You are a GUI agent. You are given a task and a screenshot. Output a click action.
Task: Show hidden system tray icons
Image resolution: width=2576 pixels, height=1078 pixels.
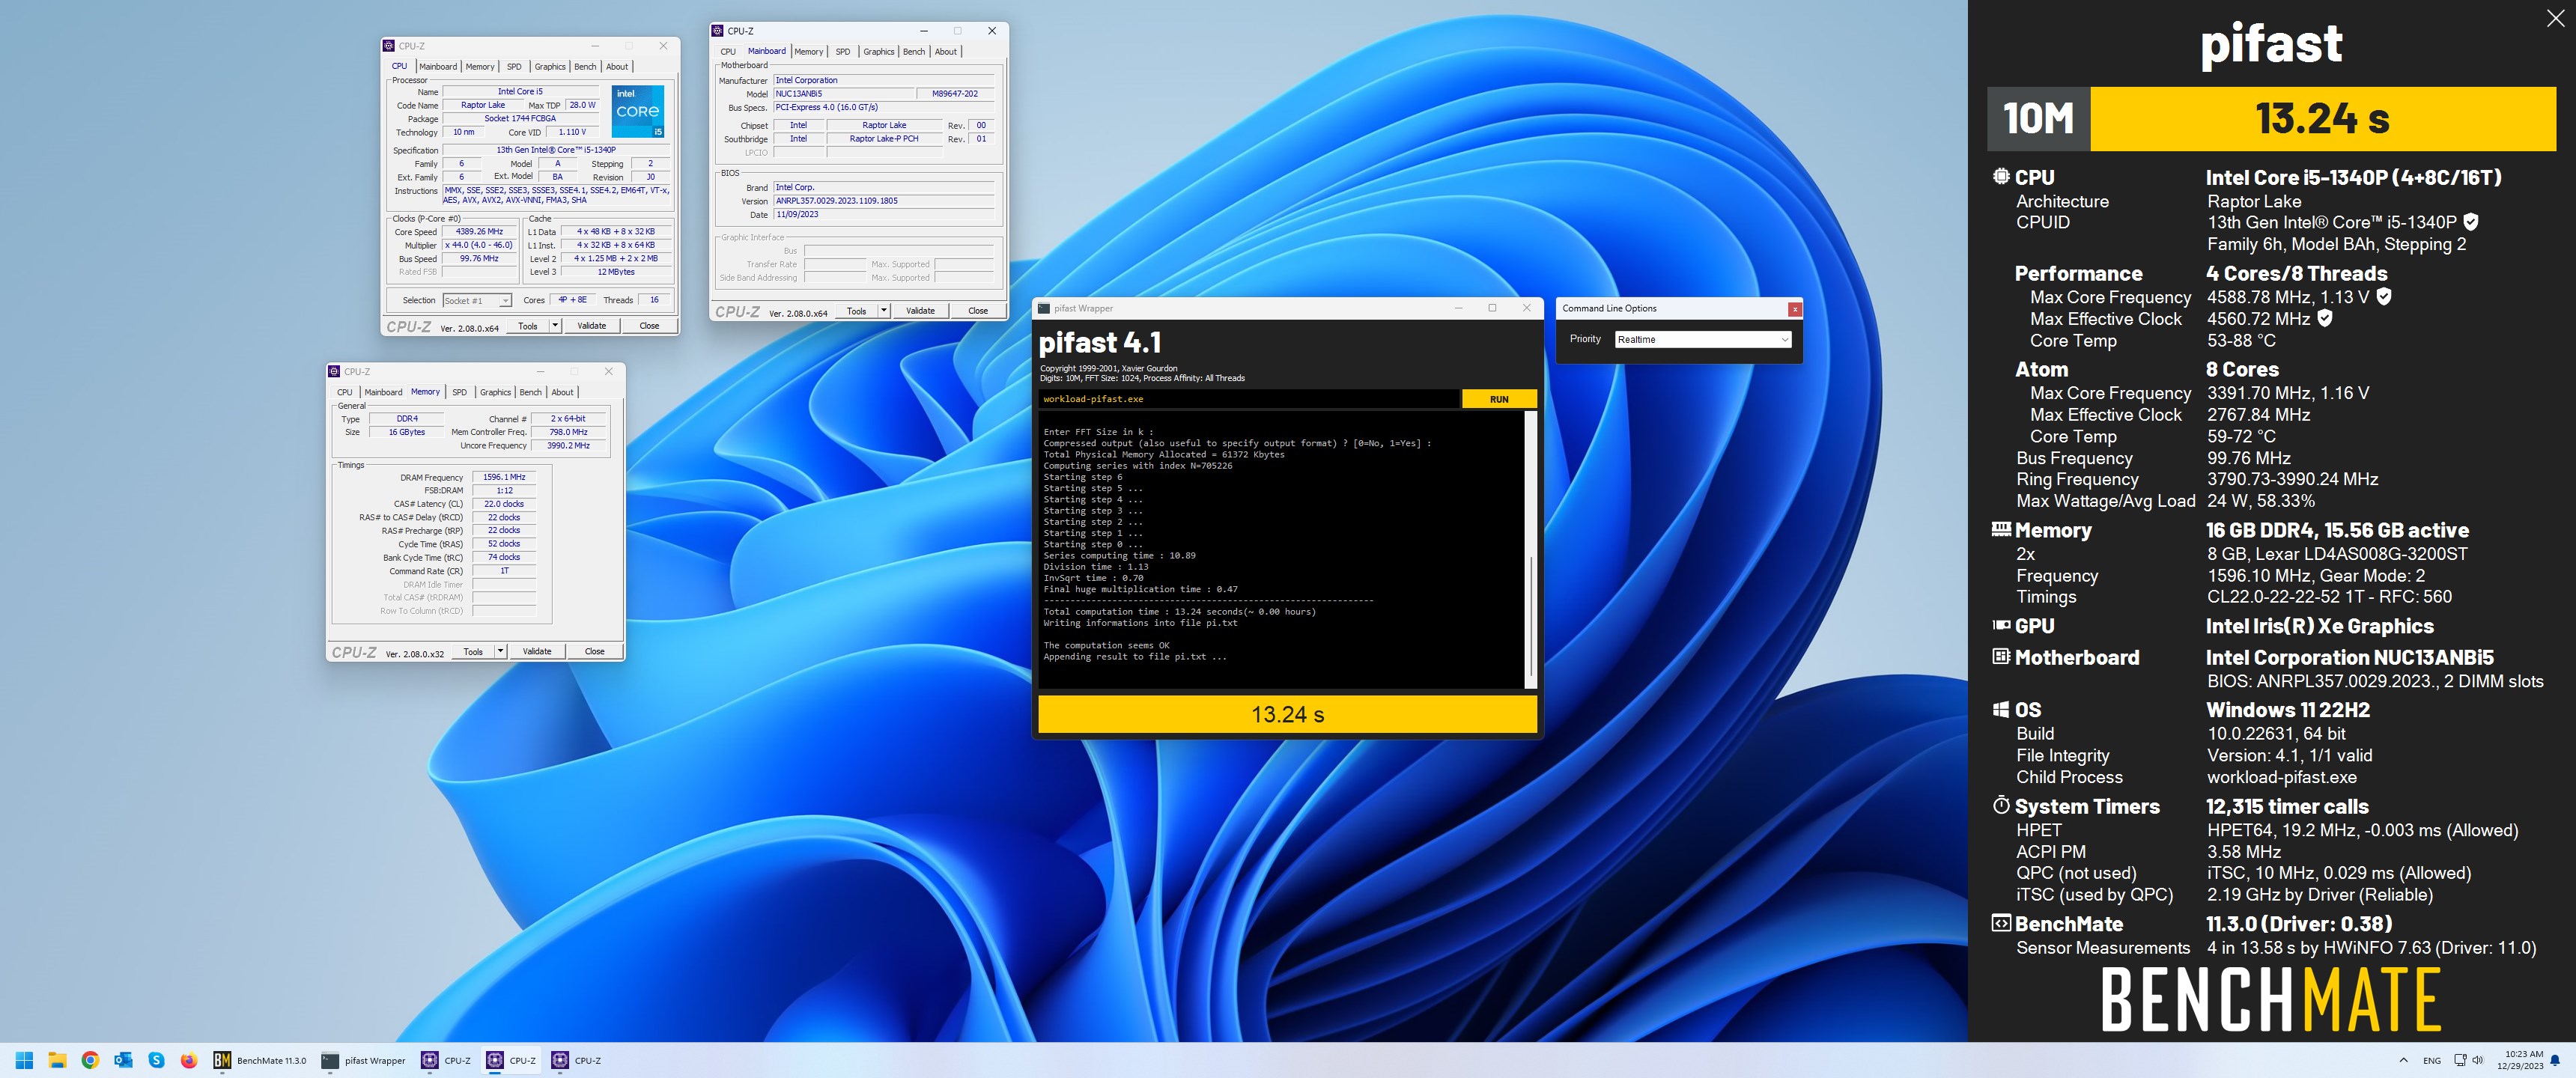[x=2403, y=1060]
